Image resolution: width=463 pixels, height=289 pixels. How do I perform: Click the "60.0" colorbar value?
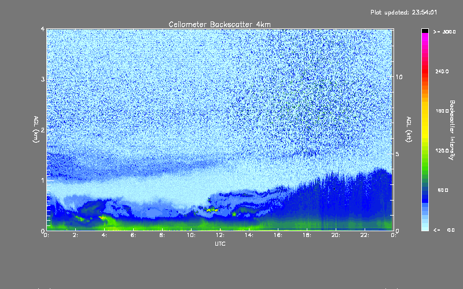click(x=443, y=190)
